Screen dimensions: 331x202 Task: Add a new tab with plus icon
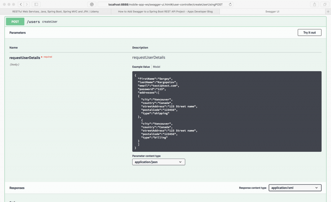pyautogui.click(x=328, y=11)
